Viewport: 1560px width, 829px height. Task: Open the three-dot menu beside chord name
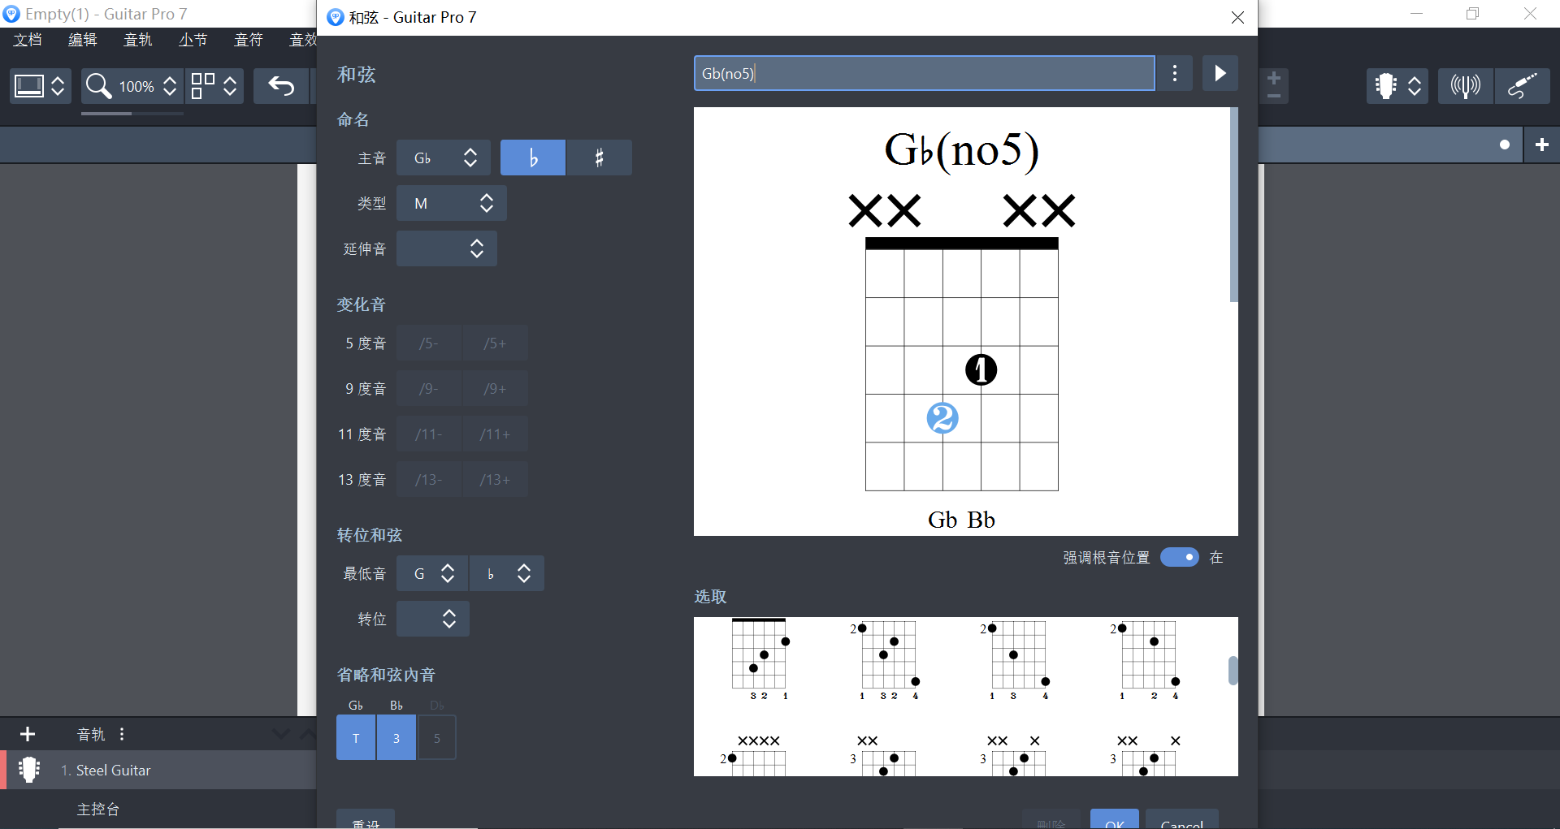[x=1174, y=73]
